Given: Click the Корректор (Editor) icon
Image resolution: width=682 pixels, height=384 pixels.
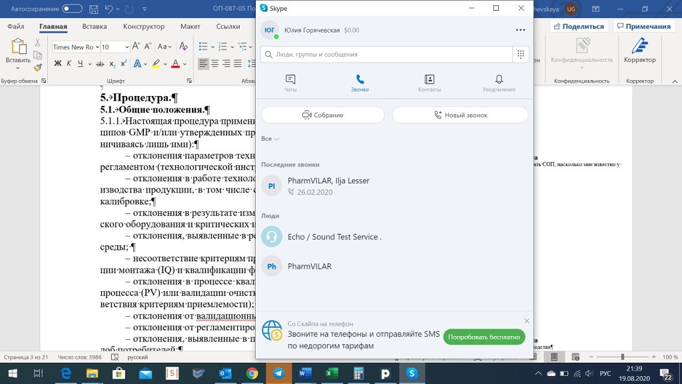Looking at the screenshot, I should (x=639, y=50).
